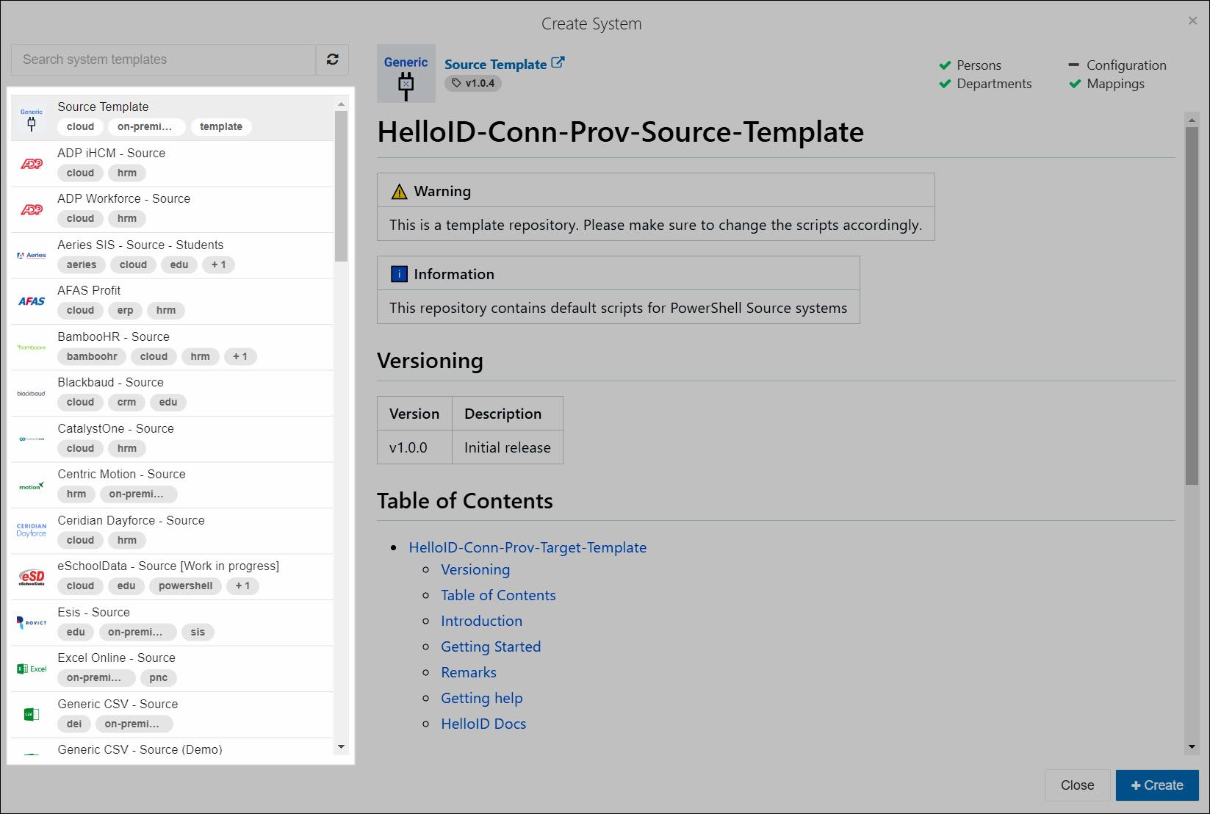Select CatalystOne - Source template

coord(172,439)
